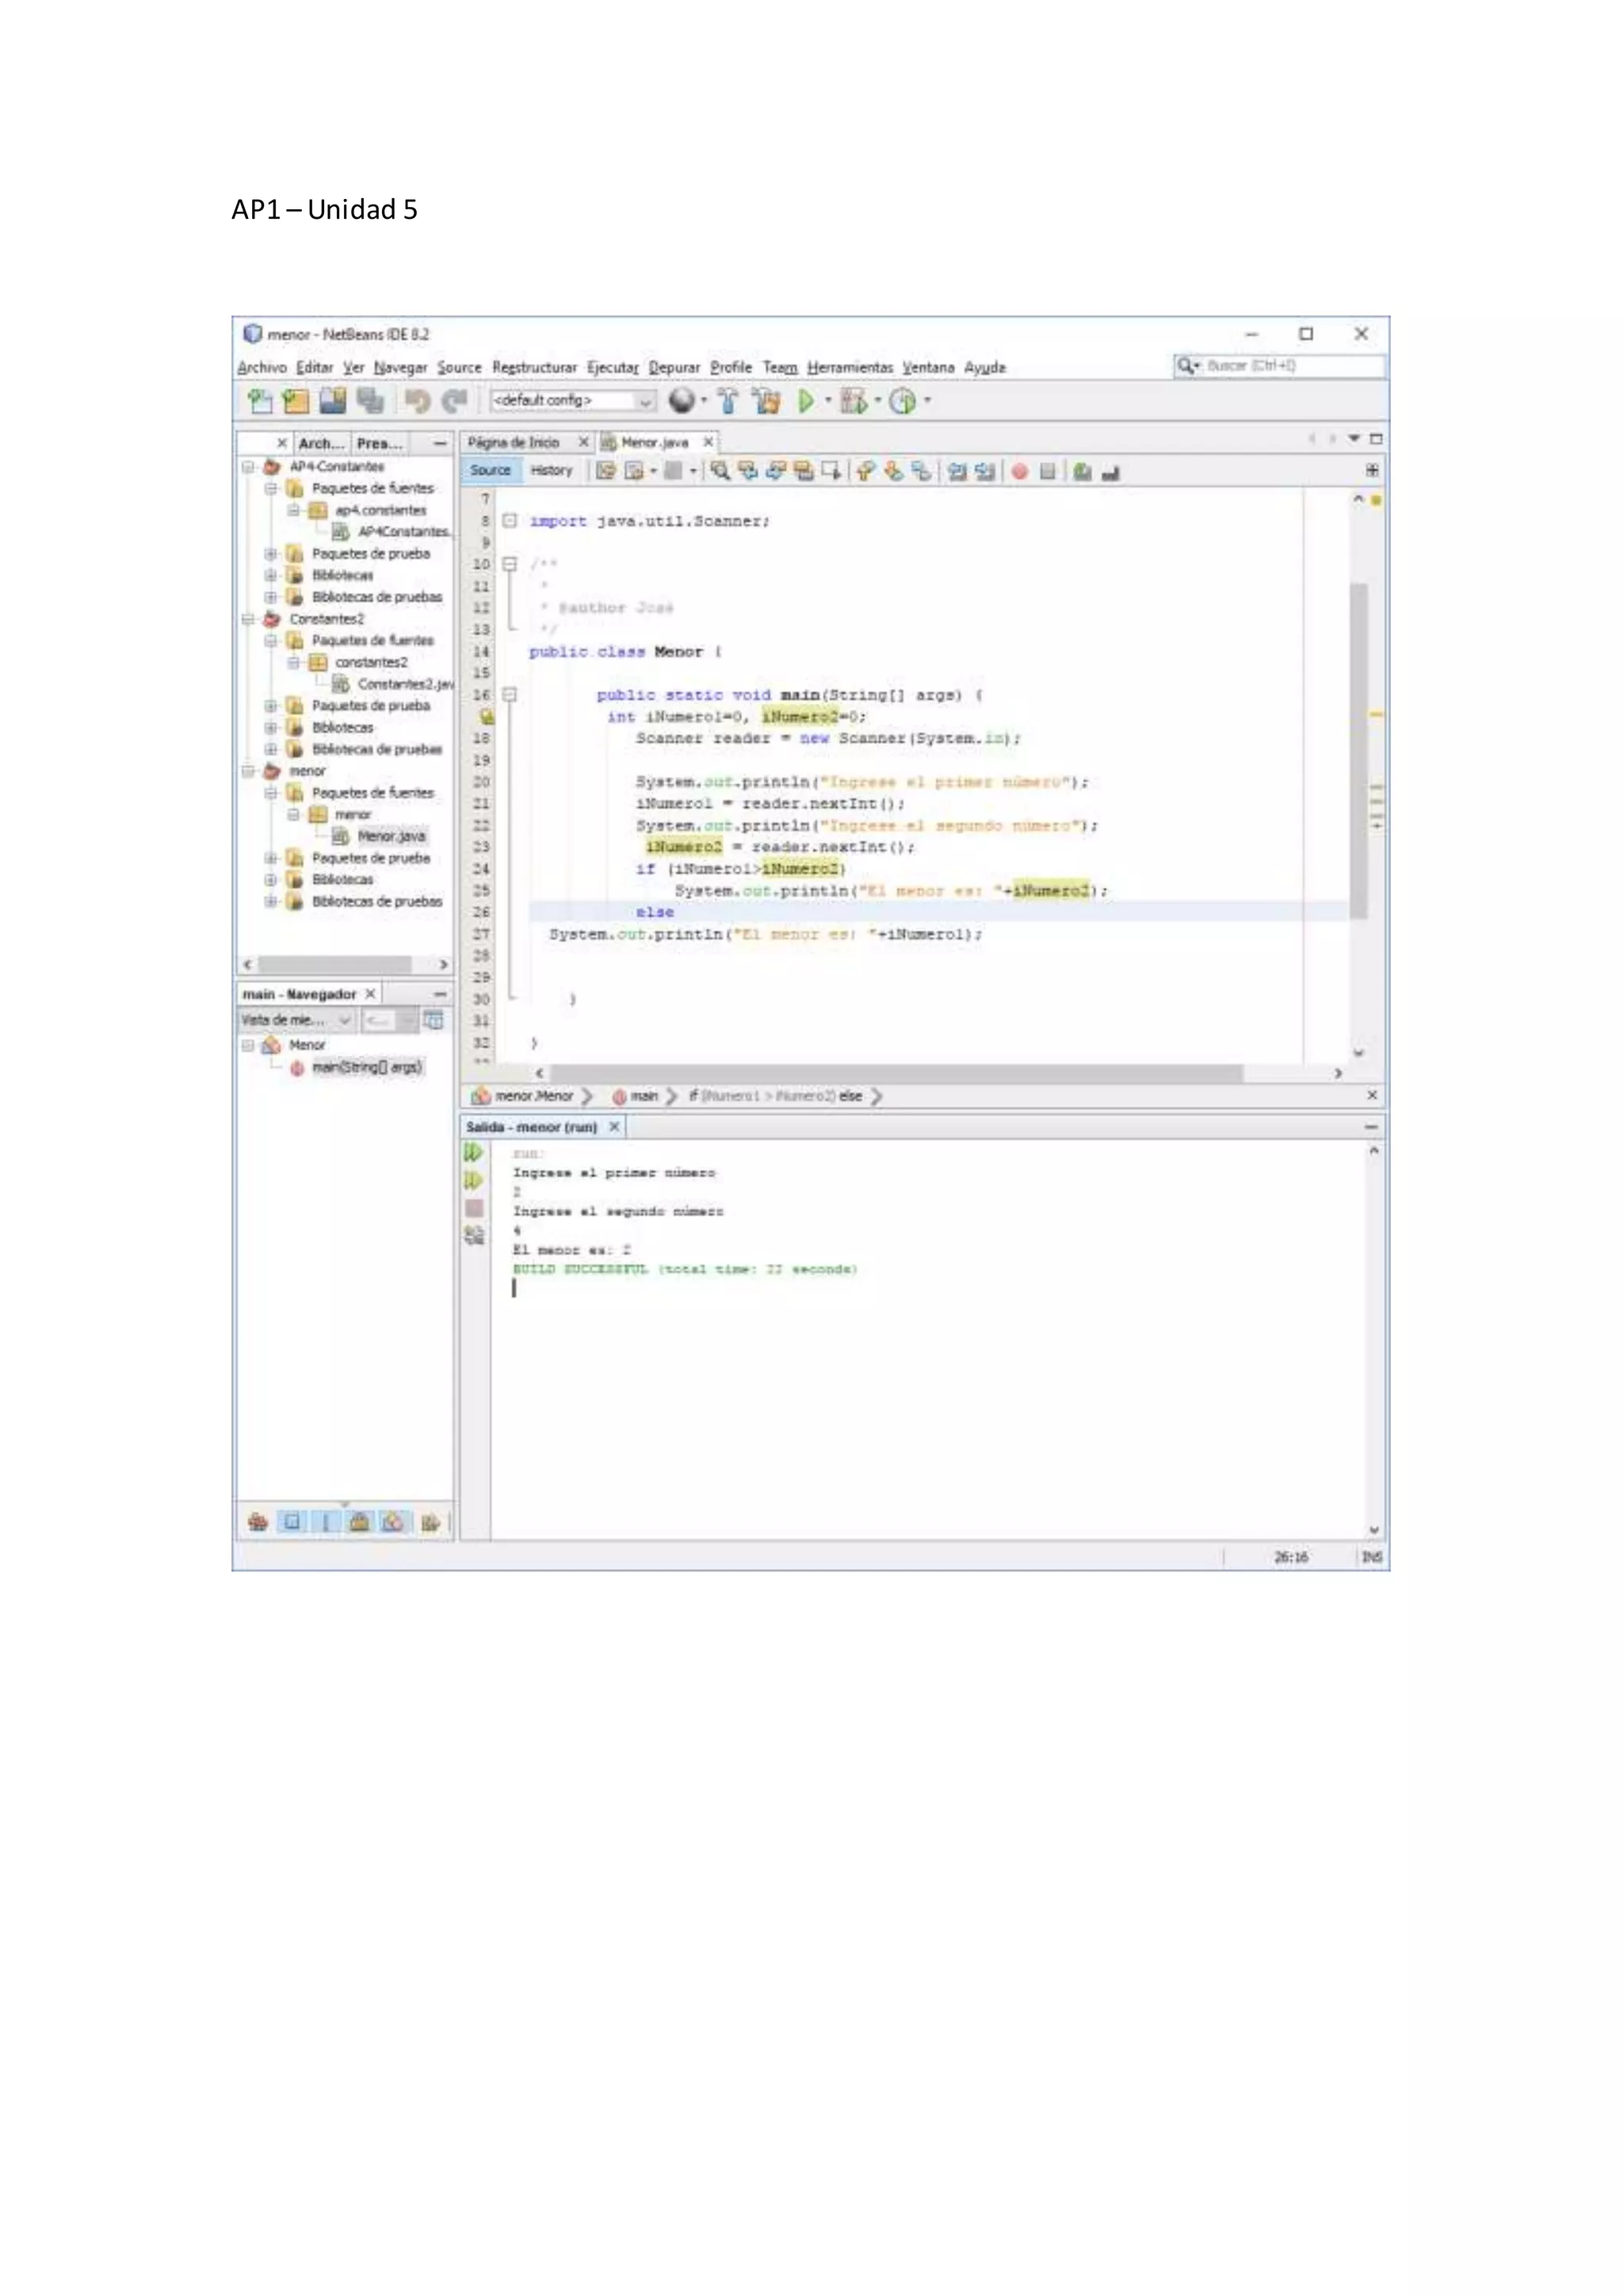Rerun output with top green arrow icon
Viewport: 1623px width, 2296px height.
[474, 1152]
